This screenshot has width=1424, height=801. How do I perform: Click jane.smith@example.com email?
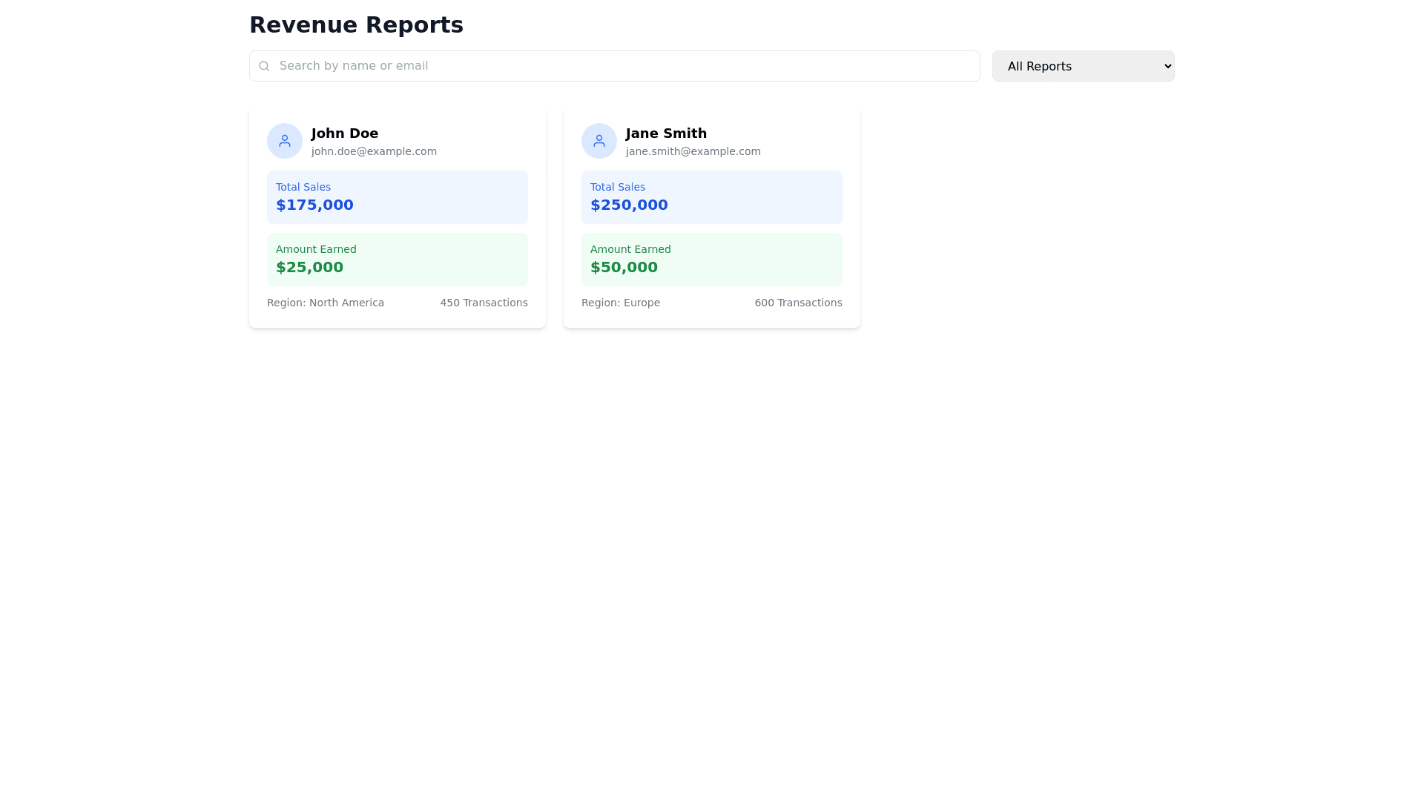(693, 151)
